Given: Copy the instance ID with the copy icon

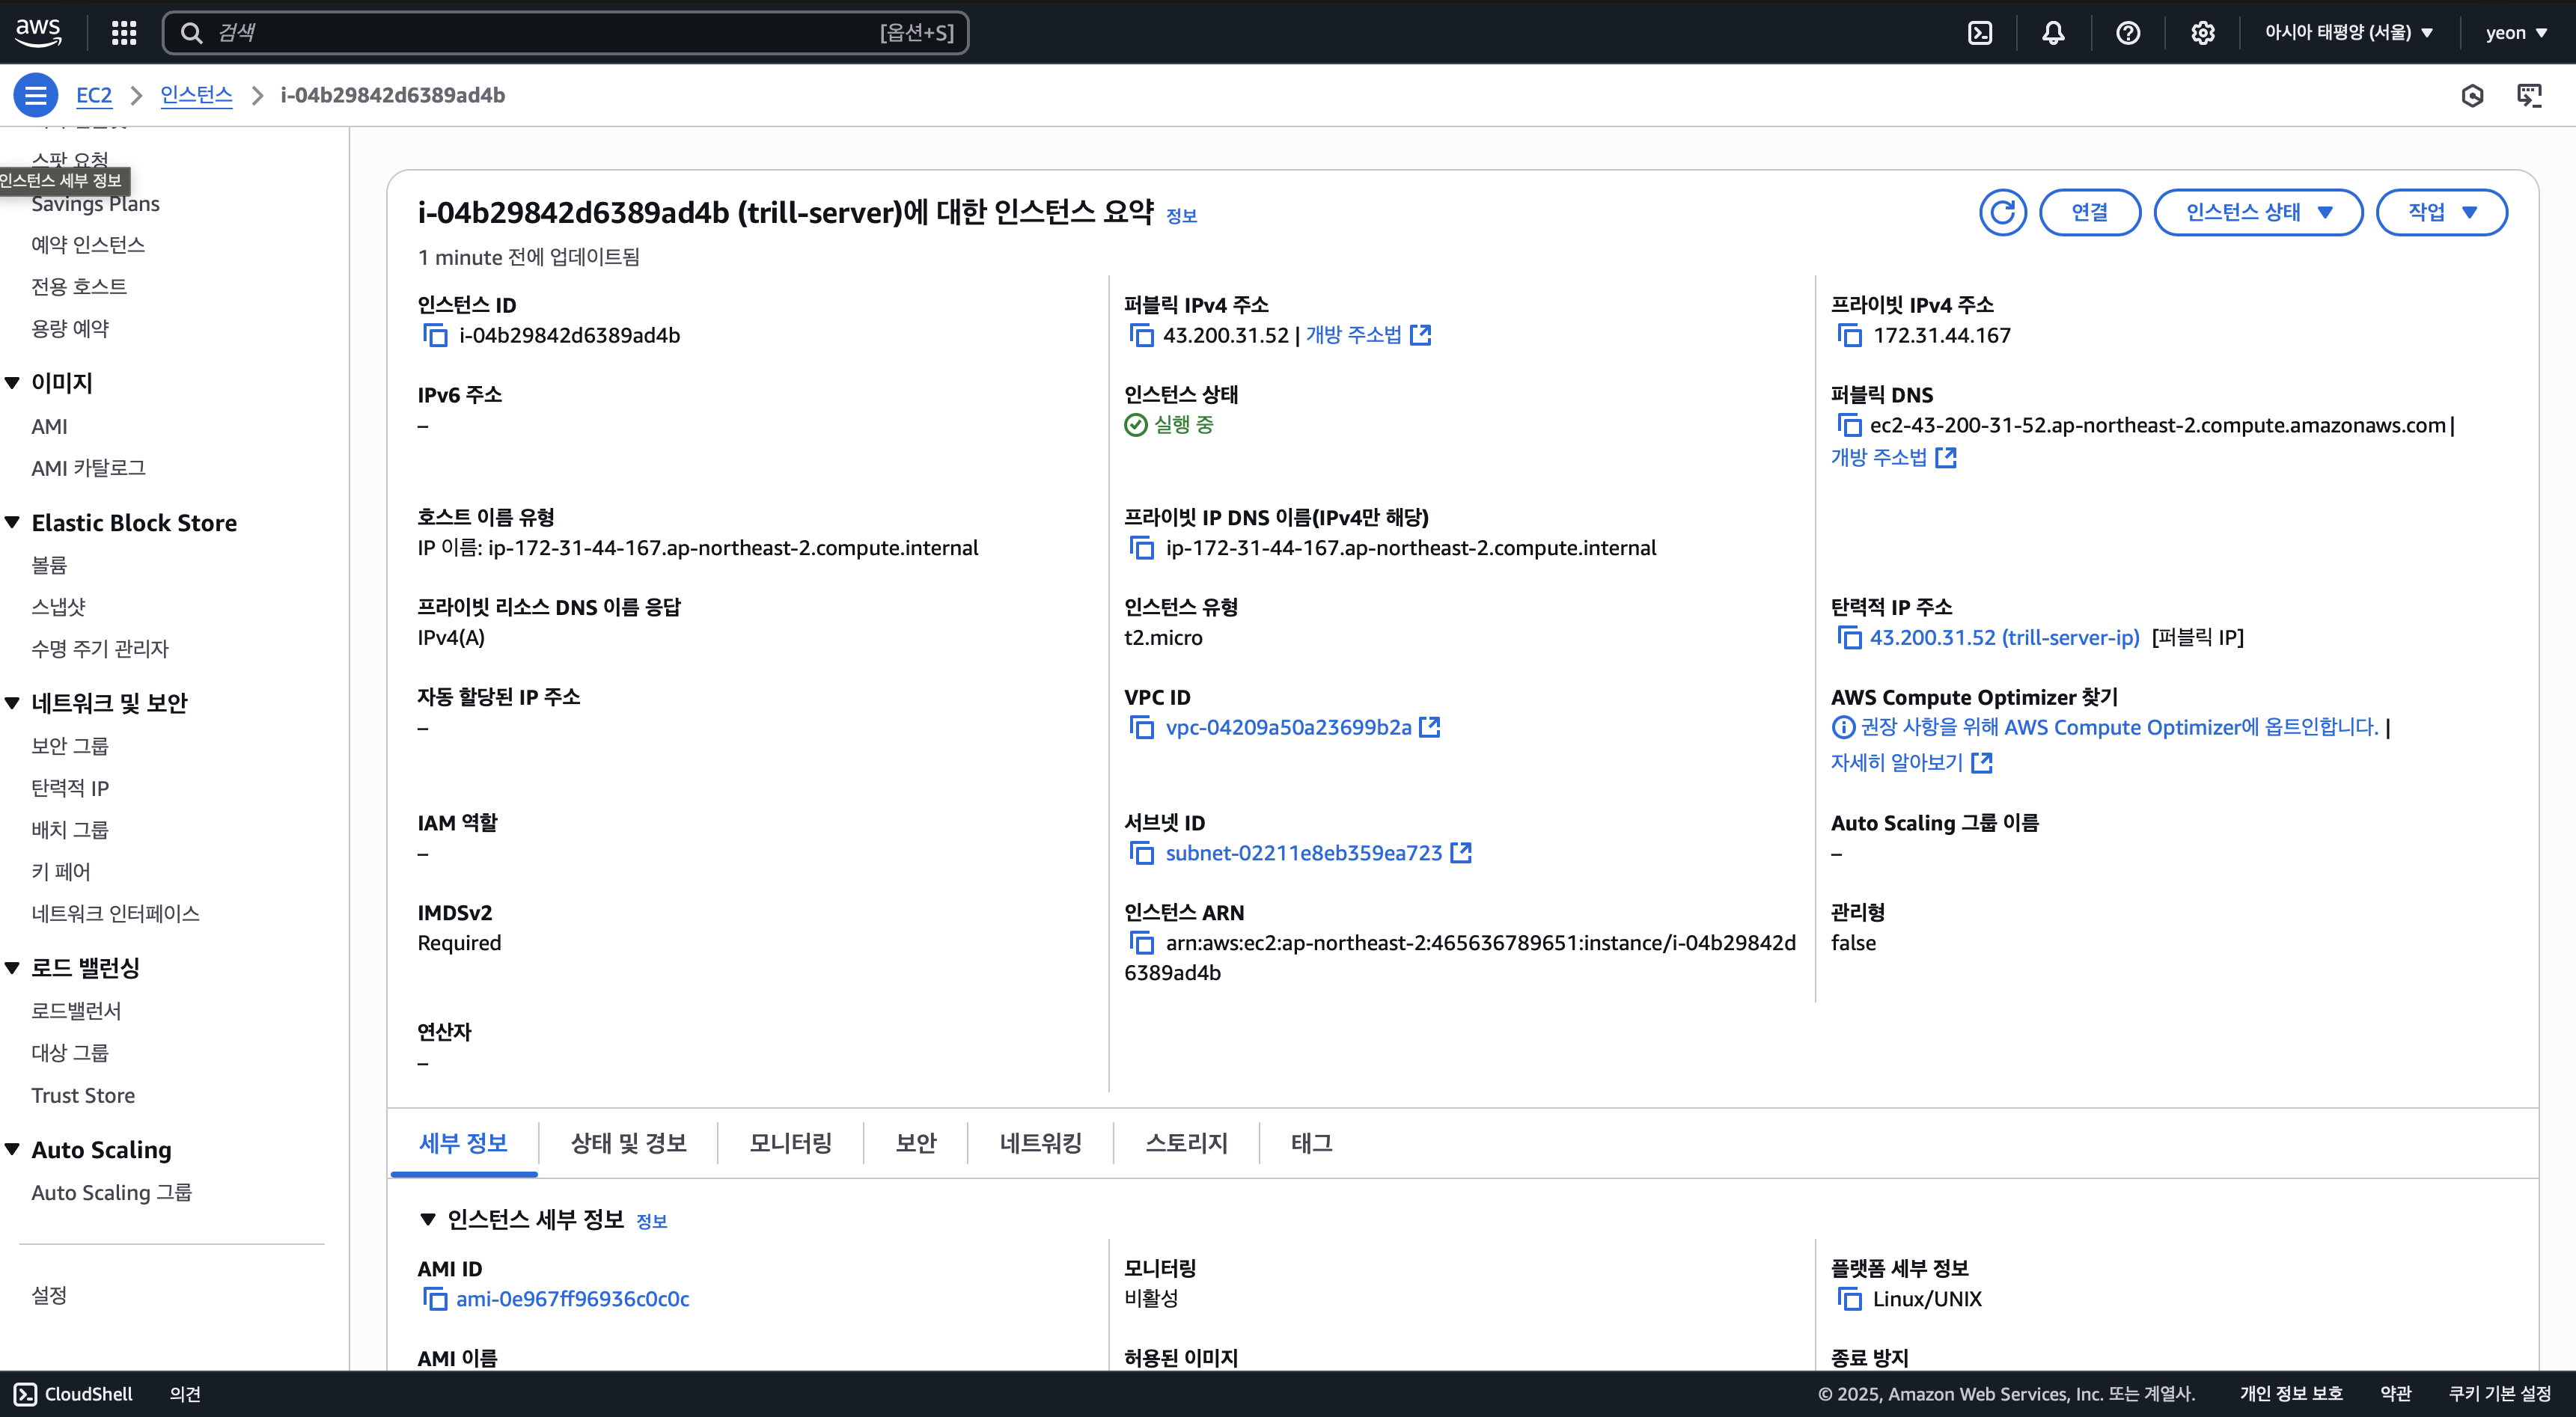Looking at the screenshot, I should click(x=435, y=335).
